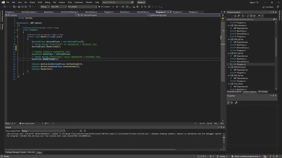
Task: Switch to the Error List tab
Action: tap(31, 152)
